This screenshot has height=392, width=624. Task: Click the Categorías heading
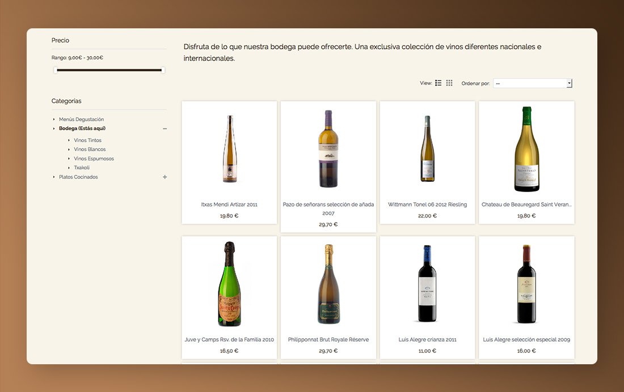point(66,101)
